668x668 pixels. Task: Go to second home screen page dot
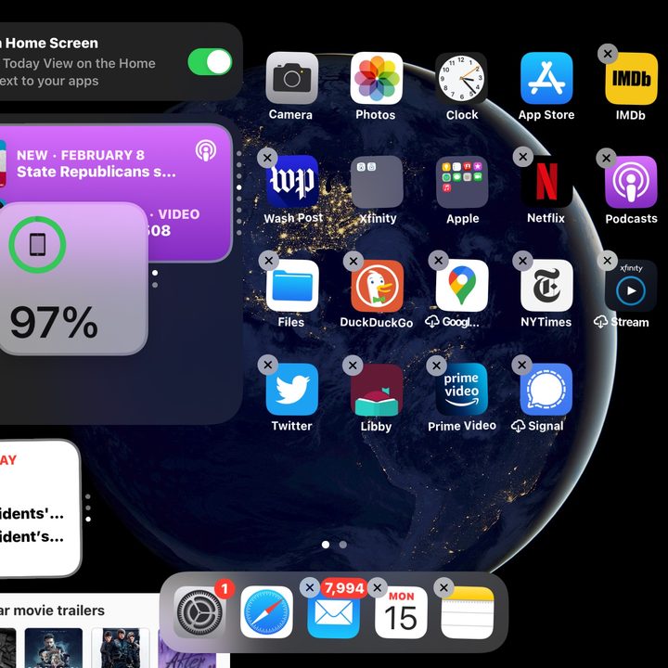coord(343,545)
